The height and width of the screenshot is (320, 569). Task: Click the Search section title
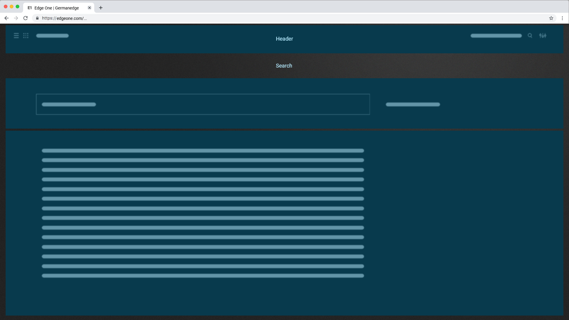click(284, 66)
